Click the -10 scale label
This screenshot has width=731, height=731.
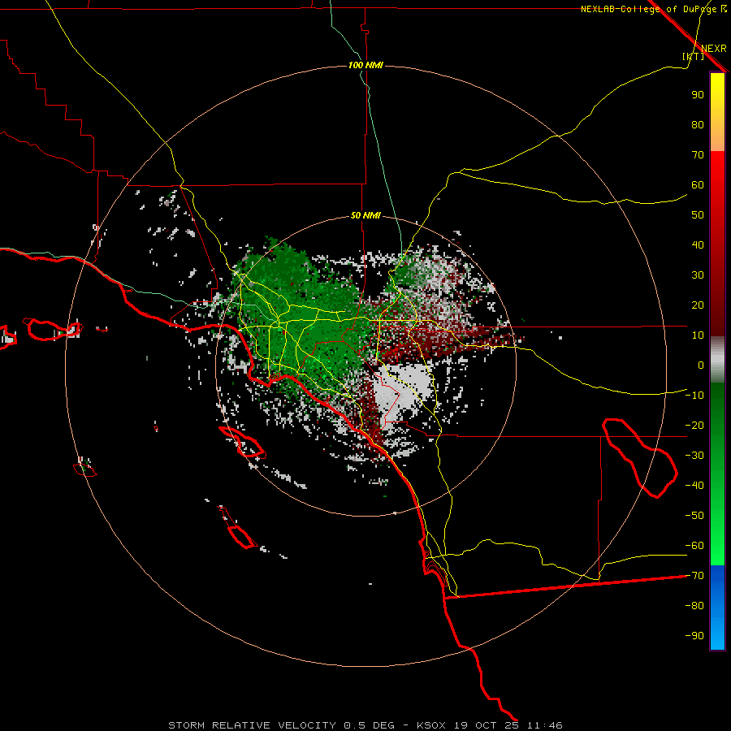pyautogui.click(x=694, y=396)
